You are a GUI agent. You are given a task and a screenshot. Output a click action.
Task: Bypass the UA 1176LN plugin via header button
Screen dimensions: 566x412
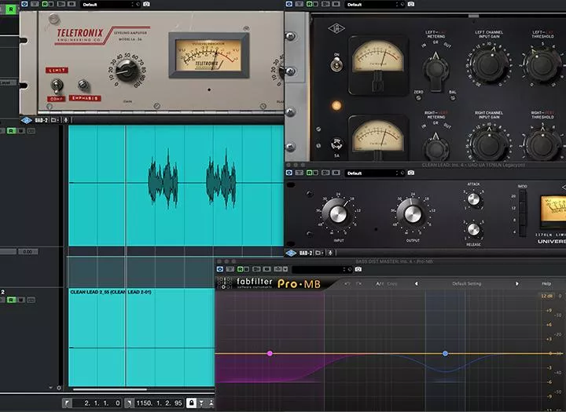[x=289, y=173]
